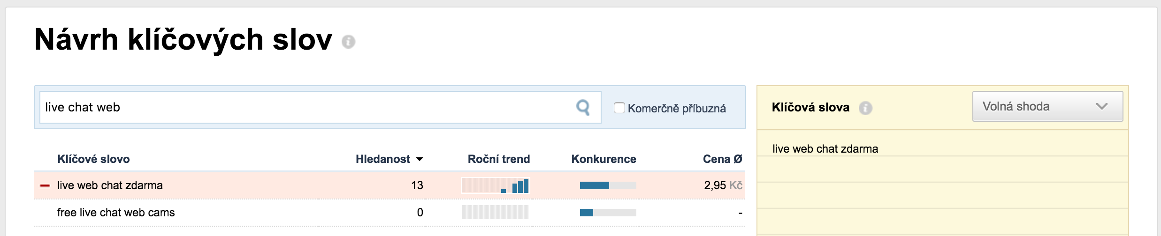Viewport: 1161px width, 236px height.
Task: Focus the keyword search input field
Action: 305,107
